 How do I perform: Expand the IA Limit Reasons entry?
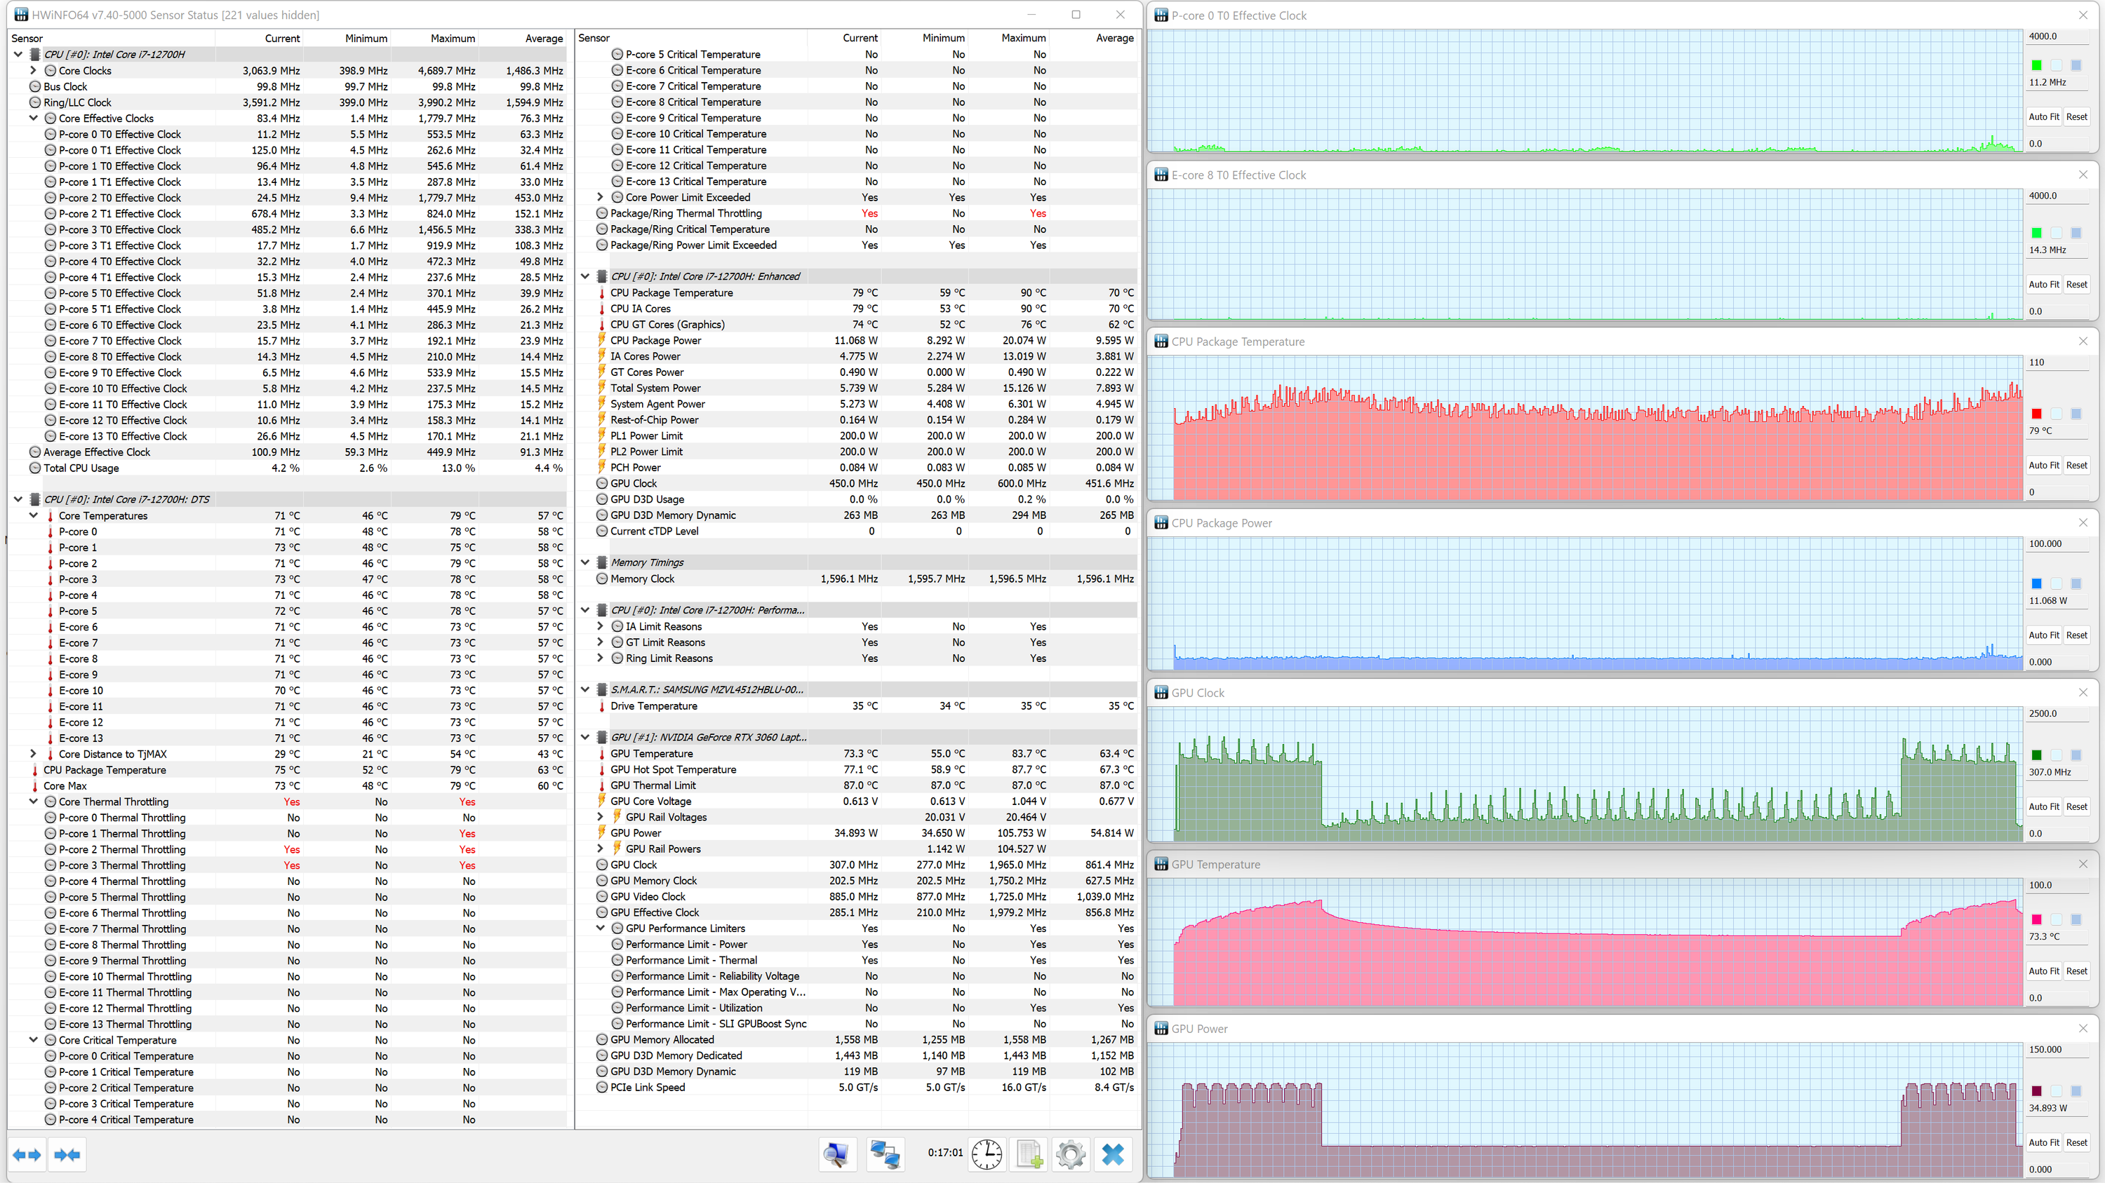(601, 626)
